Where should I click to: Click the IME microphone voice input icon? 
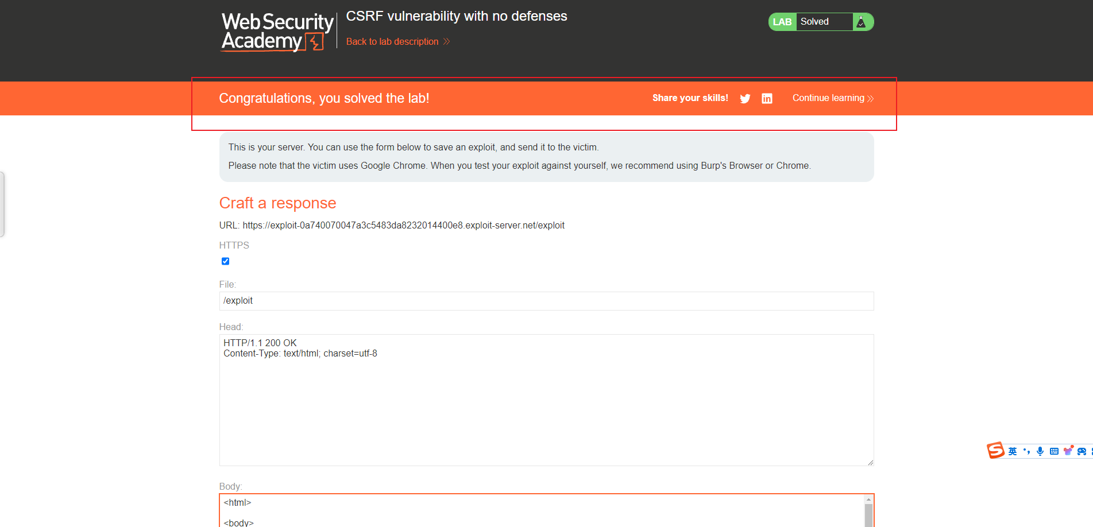(1040, 451)
